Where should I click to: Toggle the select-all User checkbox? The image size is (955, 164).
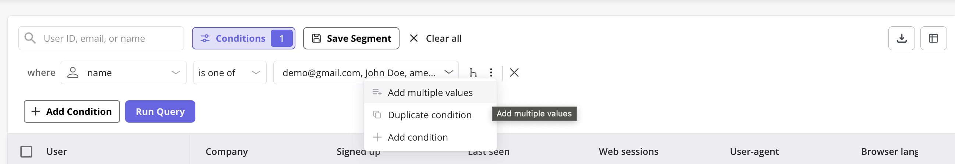pyautogui.click(x=26, y=152)
